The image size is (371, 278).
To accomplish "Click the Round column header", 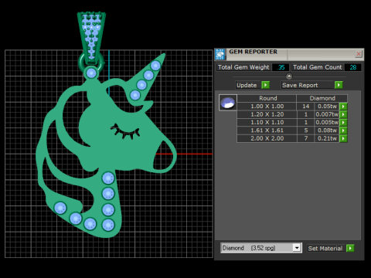I will [267, 98].
